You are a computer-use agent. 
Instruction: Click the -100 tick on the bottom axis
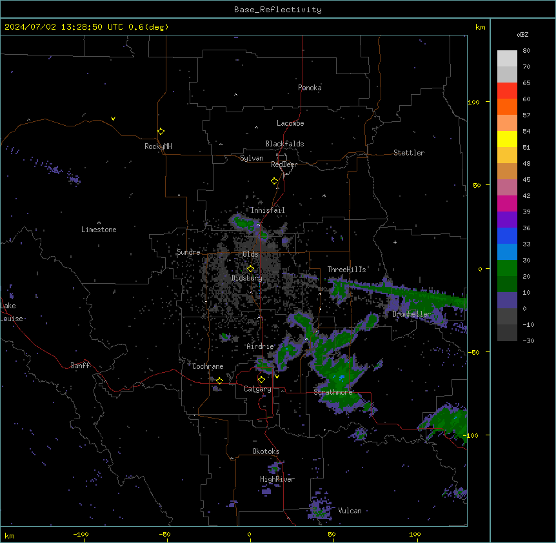click(x=81, y=534)
